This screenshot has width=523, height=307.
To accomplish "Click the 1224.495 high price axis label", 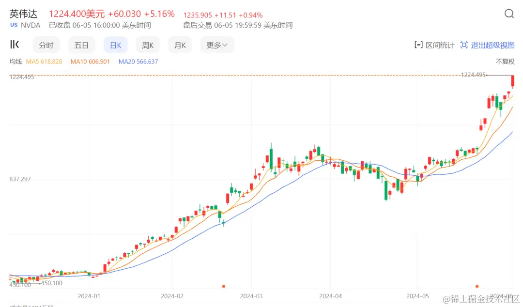I will click(22, 77).
